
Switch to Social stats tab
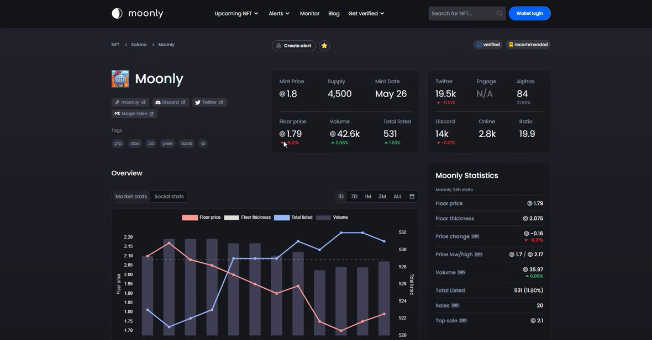pos(169,197)
